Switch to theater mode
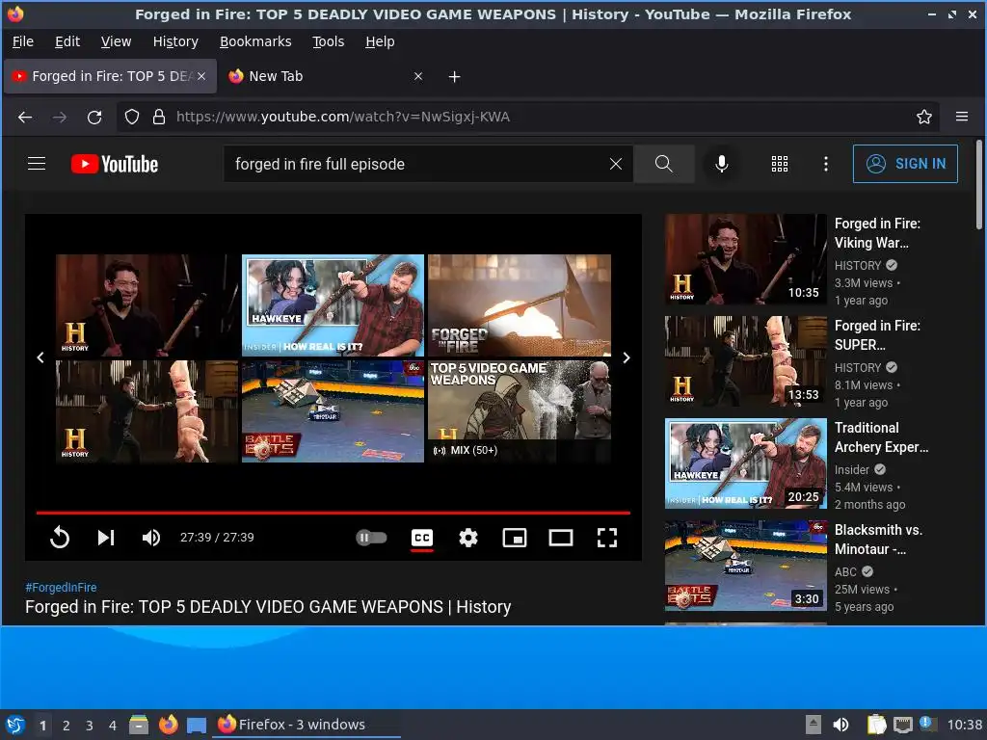The width and height of the screenshot is (987, 740). click(560, 538)
